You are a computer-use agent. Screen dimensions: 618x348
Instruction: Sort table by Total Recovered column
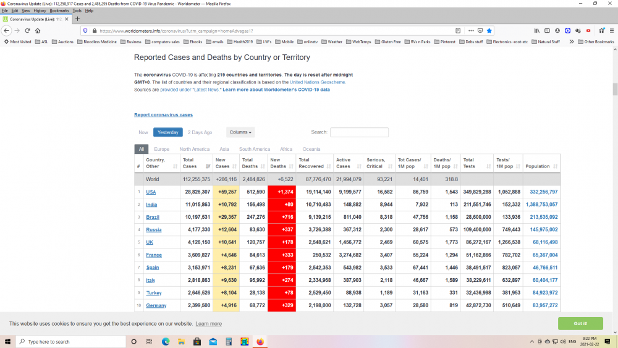click(315, 163)
